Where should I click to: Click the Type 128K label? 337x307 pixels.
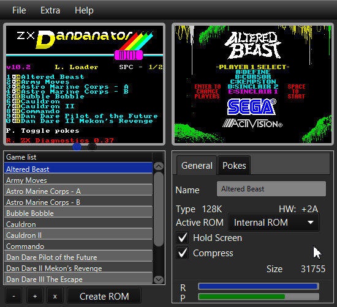click(199, 209)
